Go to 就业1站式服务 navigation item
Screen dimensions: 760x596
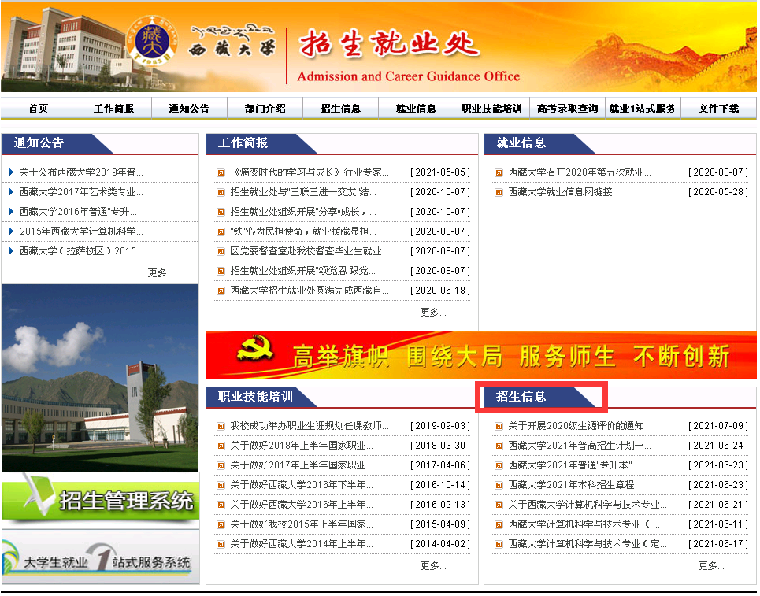tap(643, 108)
